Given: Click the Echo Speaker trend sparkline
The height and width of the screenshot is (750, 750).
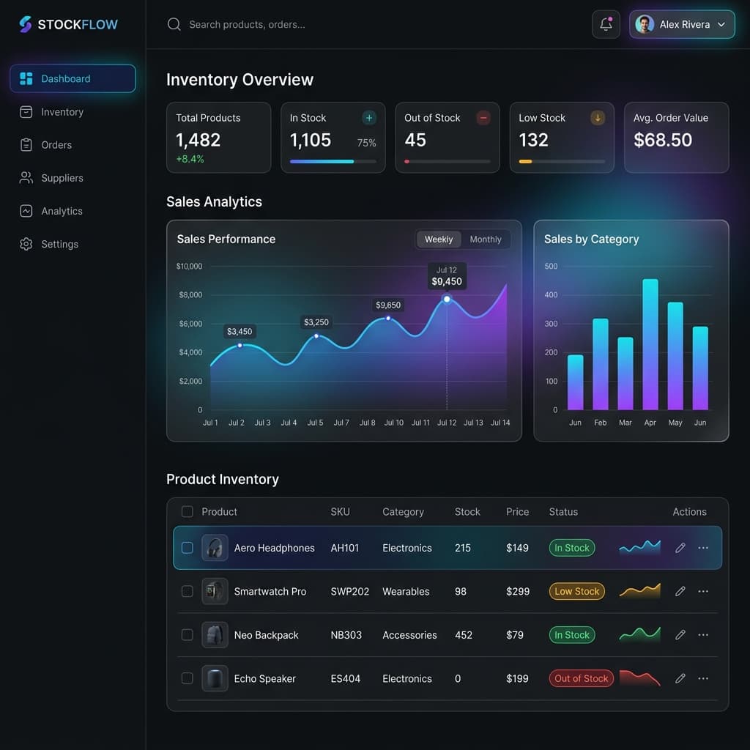Looking at the screenshot, I should tap(640, 678).
